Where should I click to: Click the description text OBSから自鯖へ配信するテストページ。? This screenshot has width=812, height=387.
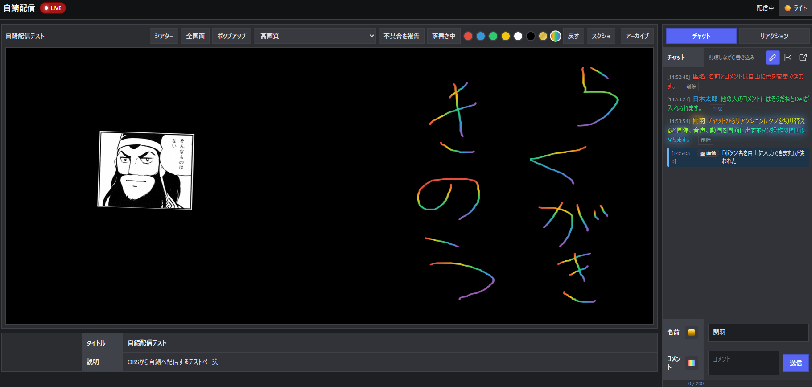point(173,362)
